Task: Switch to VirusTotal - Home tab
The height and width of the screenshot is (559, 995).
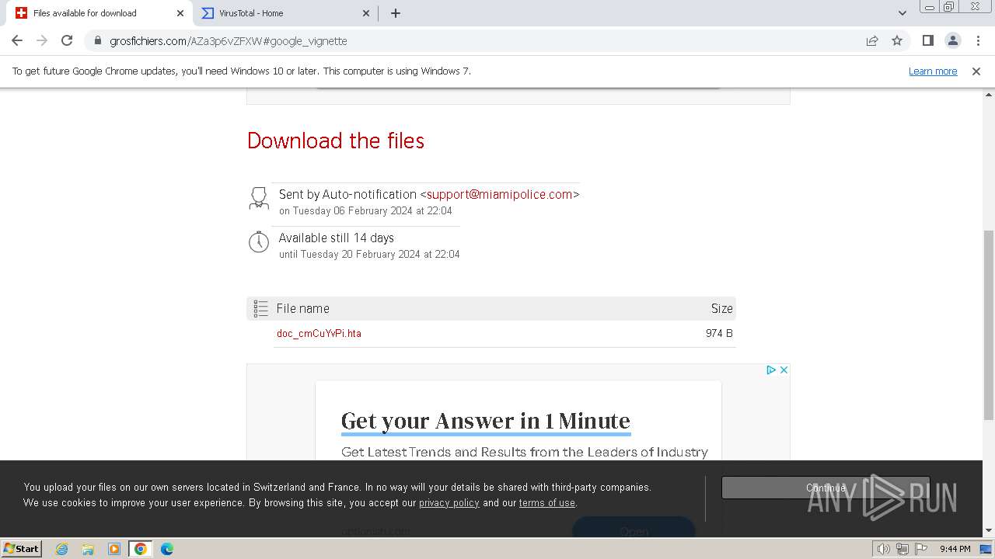Action: pos(285,13)
